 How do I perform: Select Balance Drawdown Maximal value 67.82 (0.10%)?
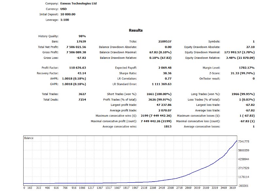point(160,52)
